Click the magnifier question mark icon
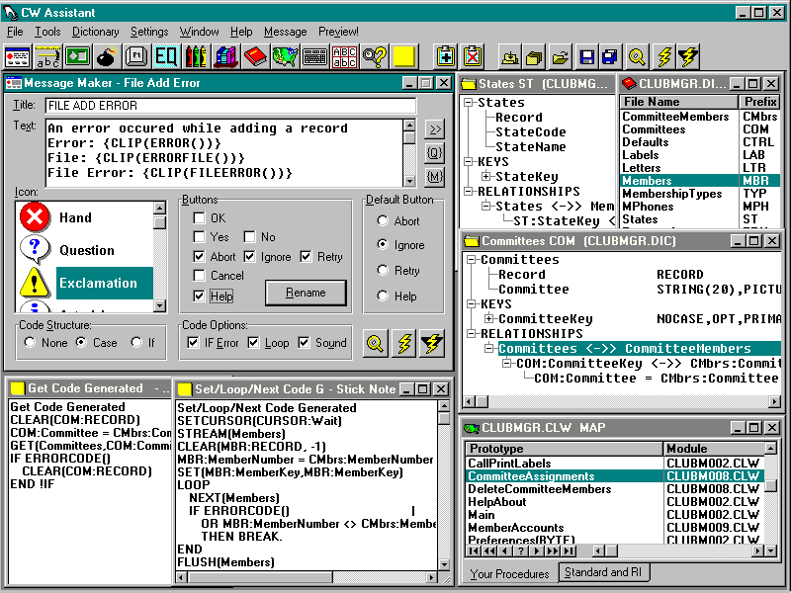Image resolution: width=791 pixels, height=593 pixels. click(375, 56)
